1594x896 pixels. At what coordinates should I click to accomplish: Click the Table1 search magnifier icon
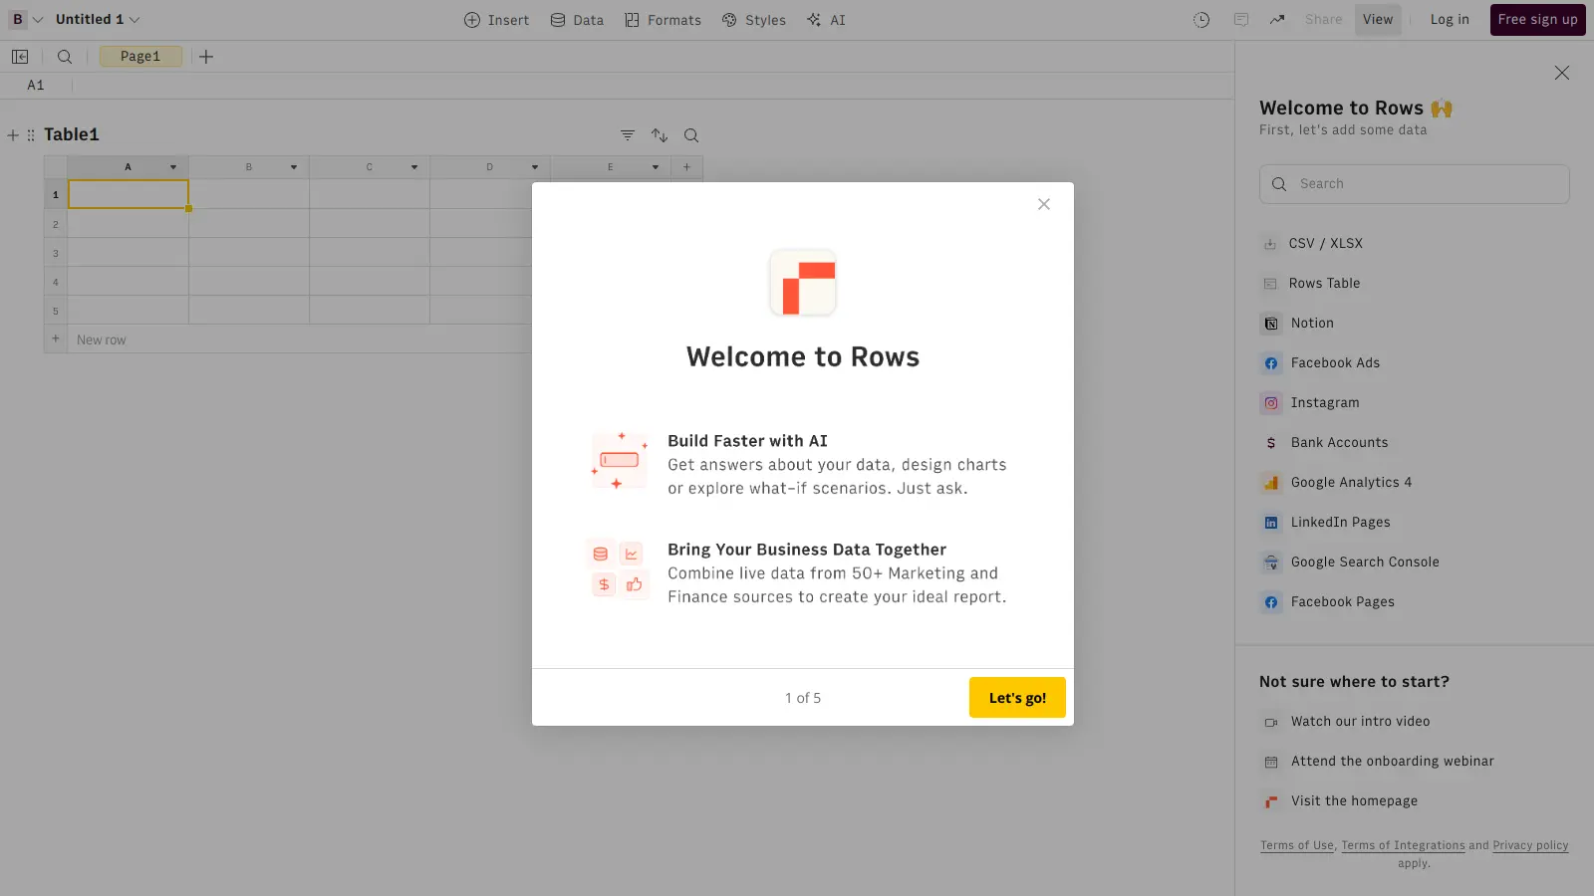(691, 135)
